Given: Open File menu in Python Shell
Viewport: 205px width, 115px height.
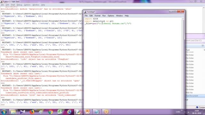Looking at the screenshot, I should point(2,5).
